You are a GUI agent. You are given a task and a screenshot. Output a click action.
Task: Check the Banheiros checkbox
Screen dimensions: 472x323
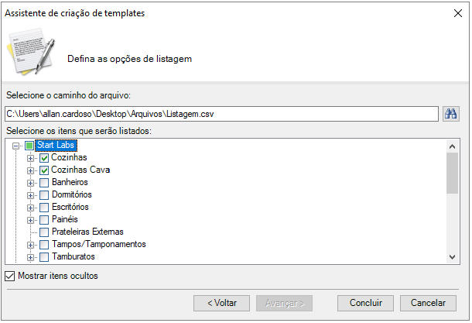point(44,183)
